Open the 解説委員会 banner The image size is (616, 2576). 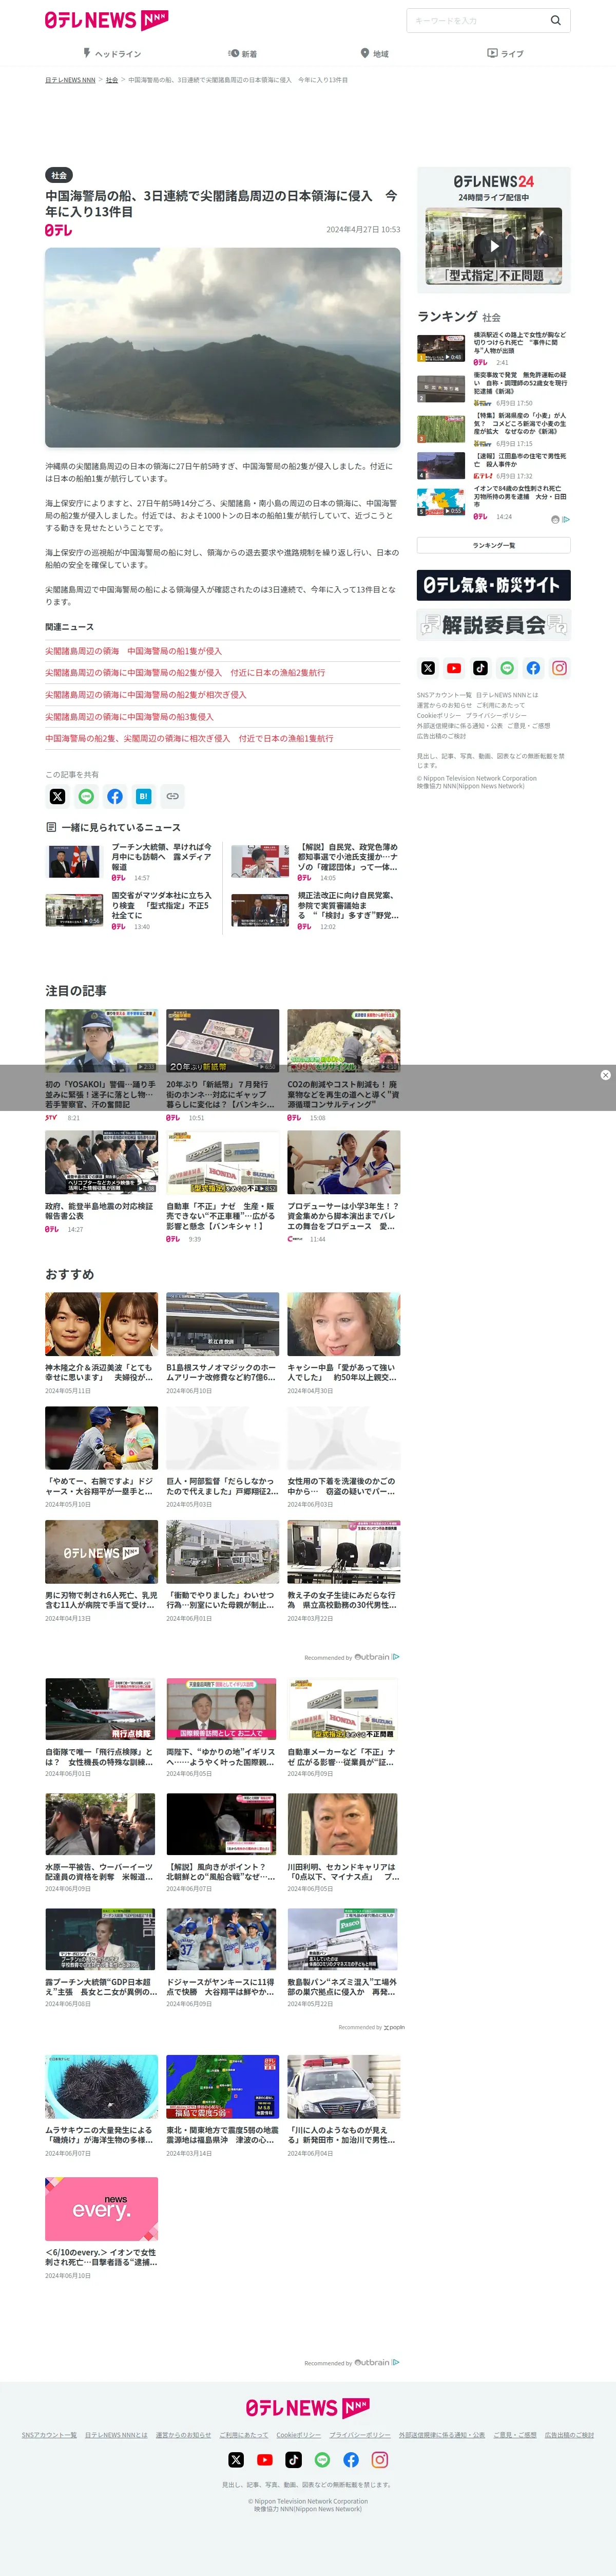[x=494, y=625]
